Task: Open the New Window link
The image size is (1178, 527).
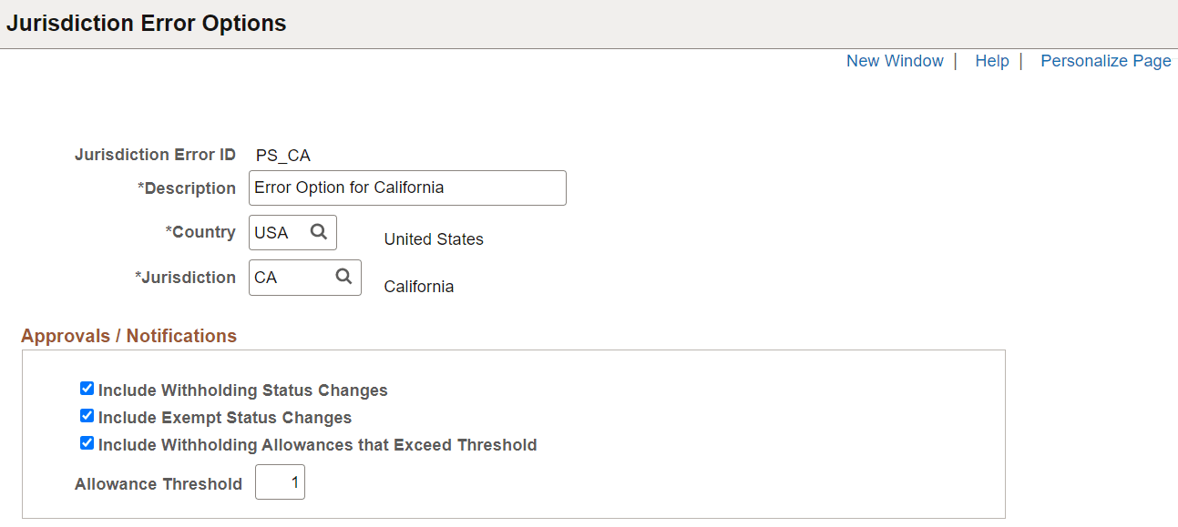Action: [895, 61]
